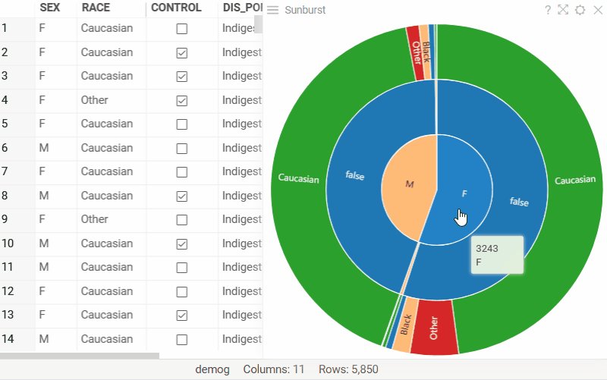Click the orange Black segment at top

point(426,52)
